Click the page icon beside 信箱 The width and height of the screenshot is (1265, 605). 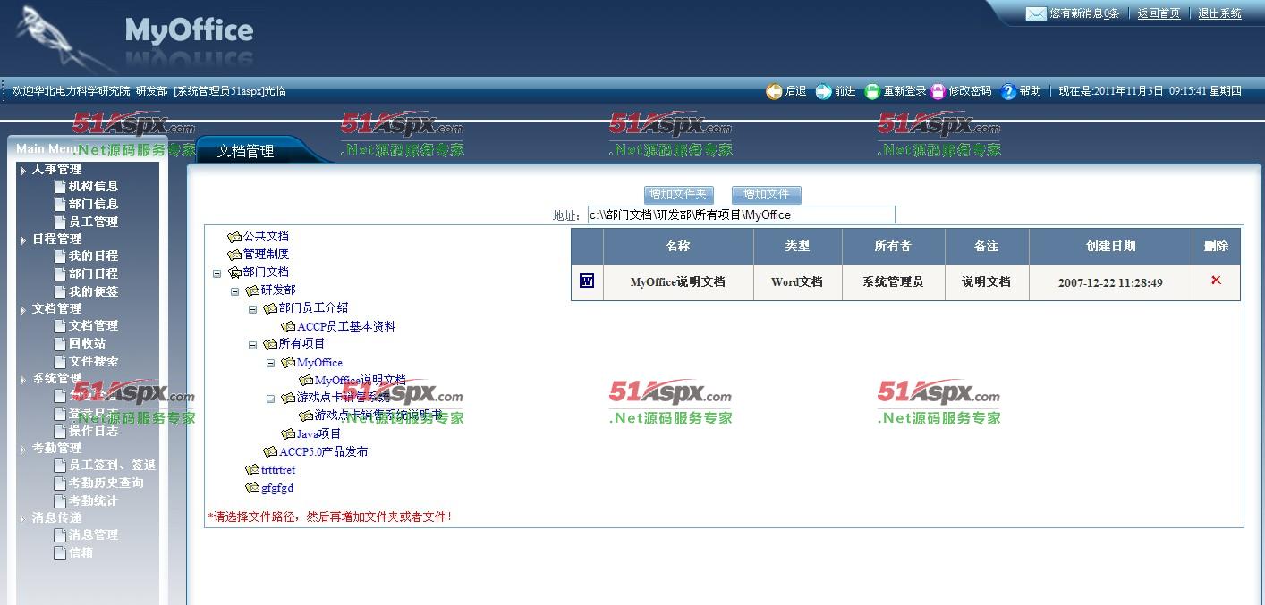60,552
